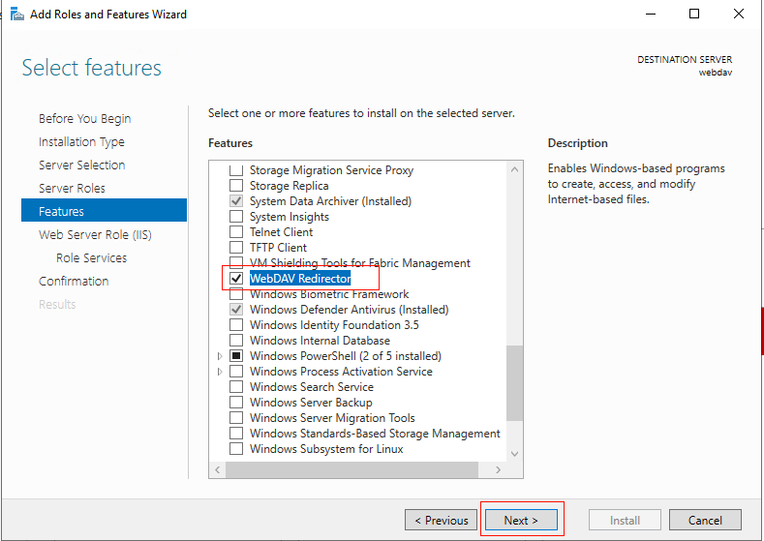Select the Telnet Client label
This screenshot has width=764, height=541.
[281, 232]
